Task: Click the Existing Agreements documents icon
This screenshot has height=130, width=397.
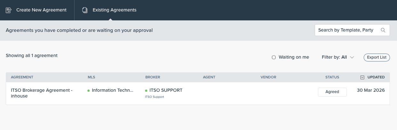Action: [x=85, y=10]
